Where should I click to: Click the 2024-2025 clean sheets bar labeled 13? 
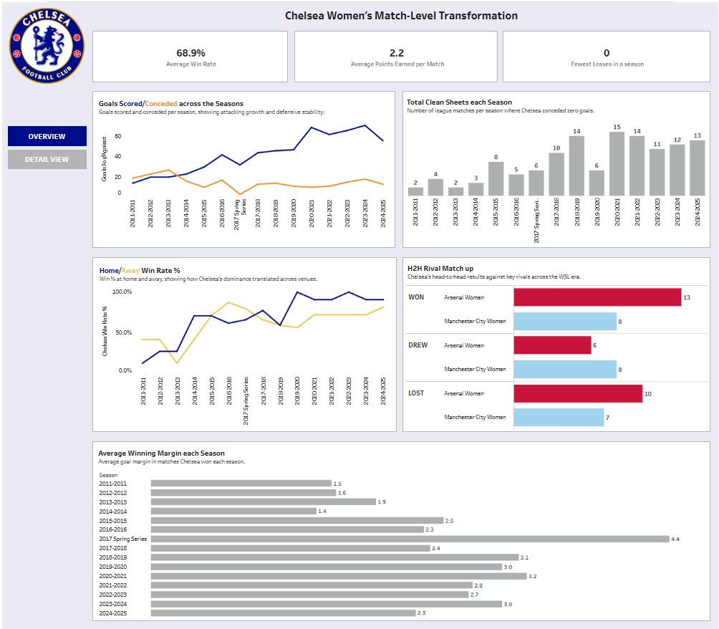point(698,168)
